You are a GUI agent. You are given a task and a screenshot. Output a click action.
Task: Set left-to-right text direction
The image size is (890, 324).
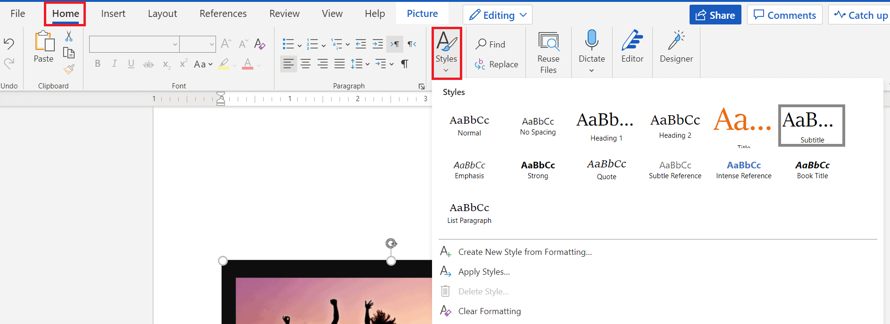click(395, 44)
